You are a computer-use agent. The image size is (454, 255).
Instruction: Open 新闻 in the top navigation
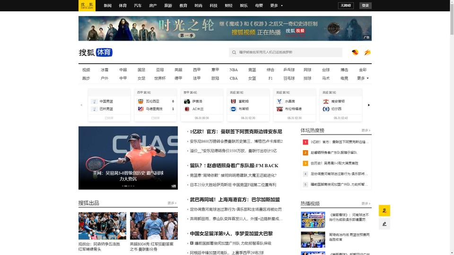108,6
